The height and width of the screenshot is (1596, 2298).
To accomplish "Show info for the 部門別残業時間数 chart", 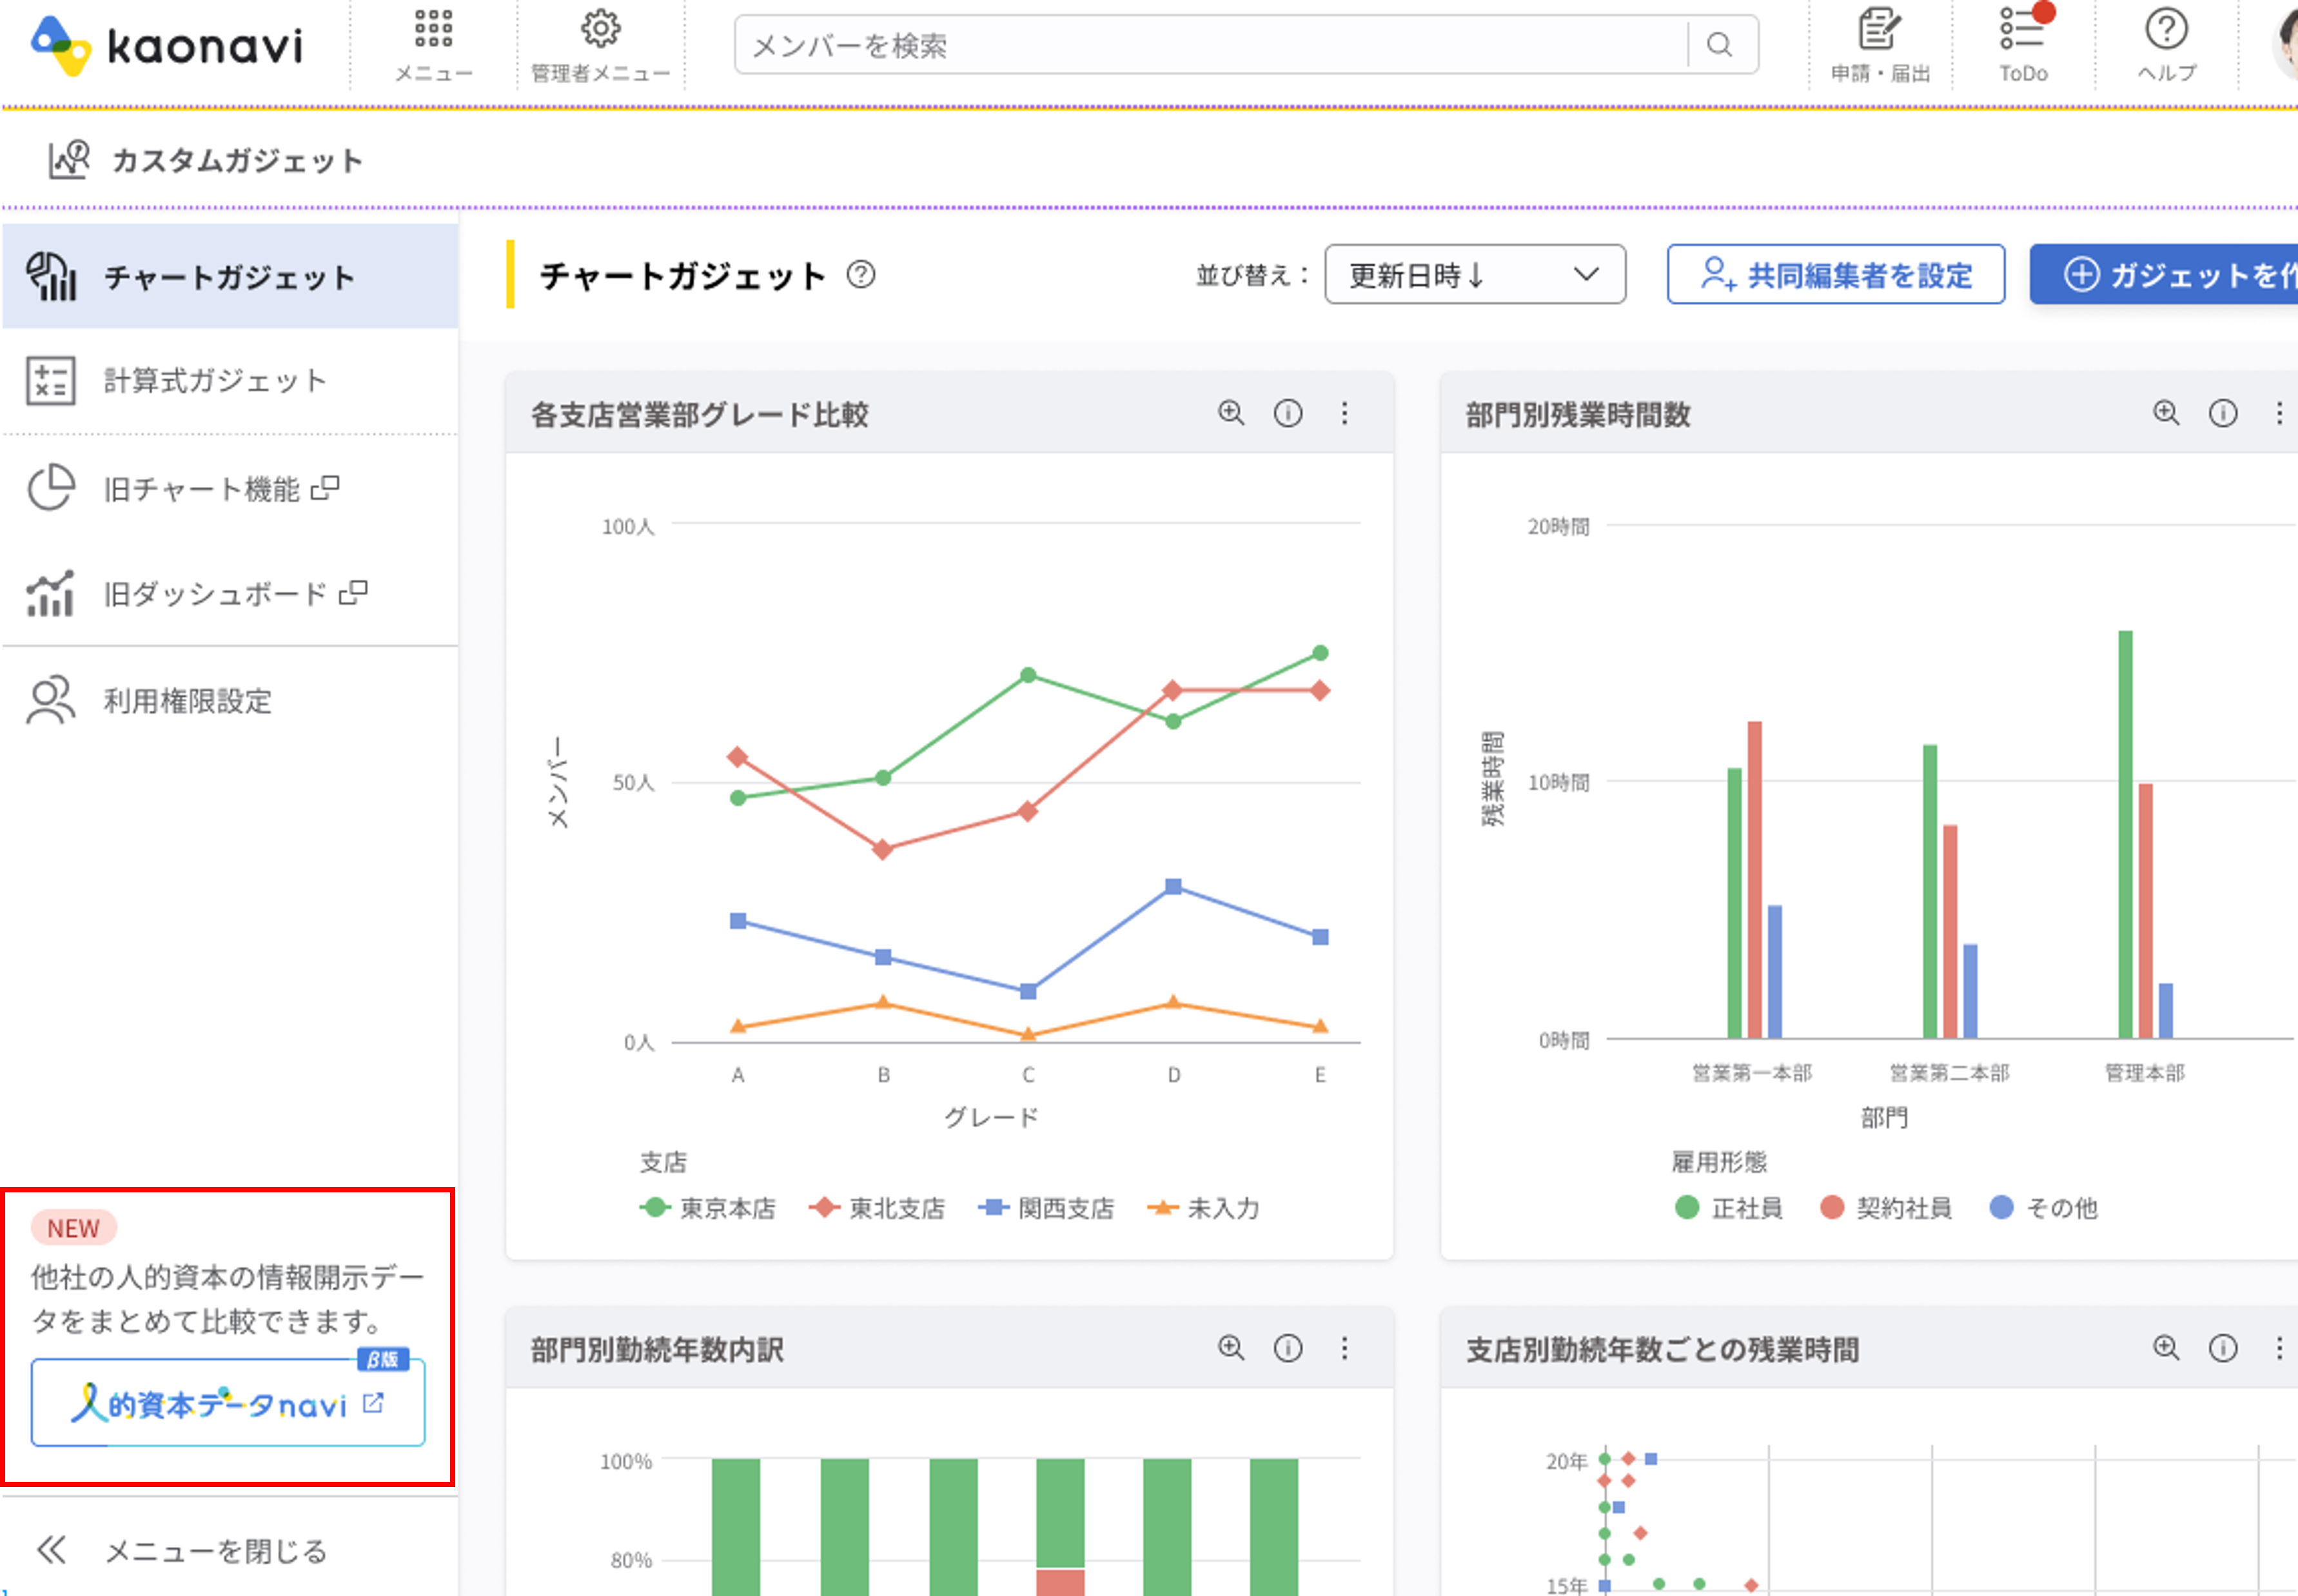I will click(x=2222, y=413).
